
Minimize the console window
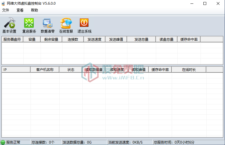tap(192, 3)
